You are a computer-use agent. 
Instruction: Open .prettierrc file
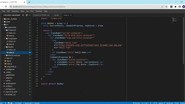[9, 86]
